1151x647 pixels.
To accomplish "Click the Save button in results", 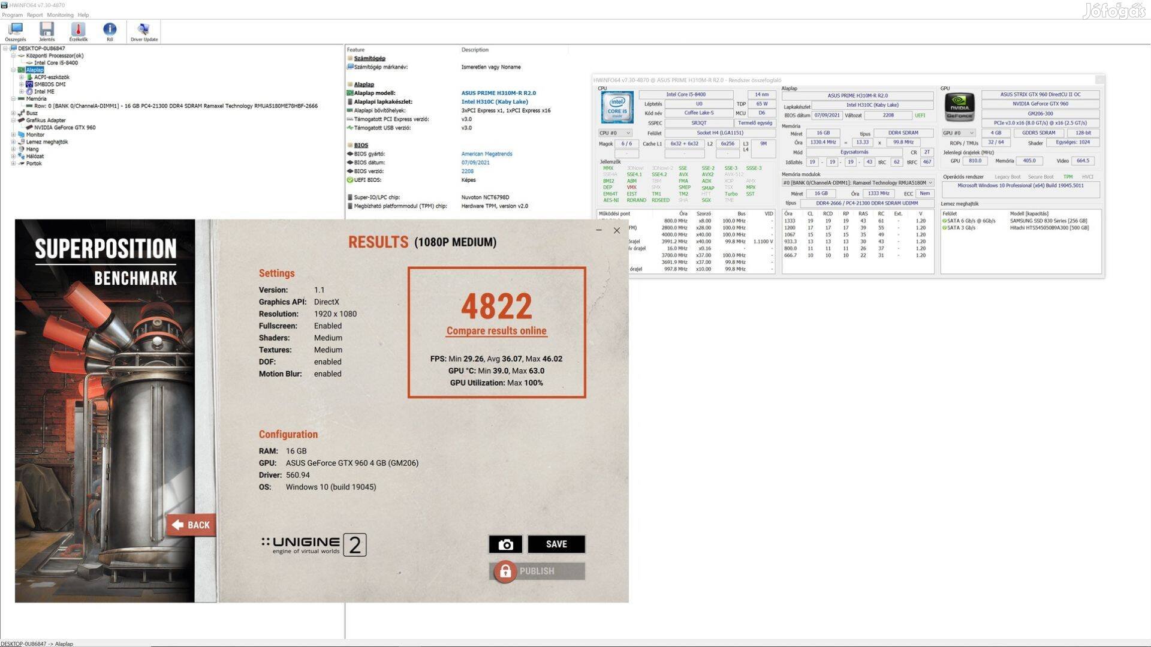I will (x=556, y=544).
